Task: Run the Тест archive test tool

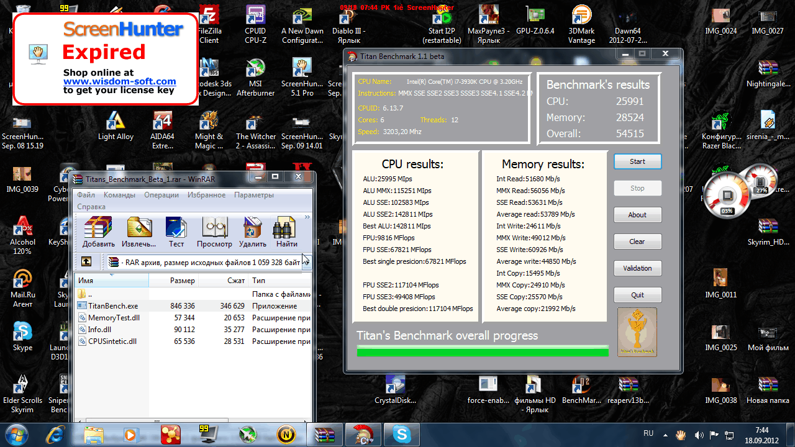Action: pos(176,232)
